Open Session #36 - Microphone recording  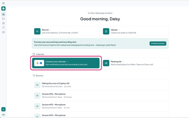tap(100, 95)
